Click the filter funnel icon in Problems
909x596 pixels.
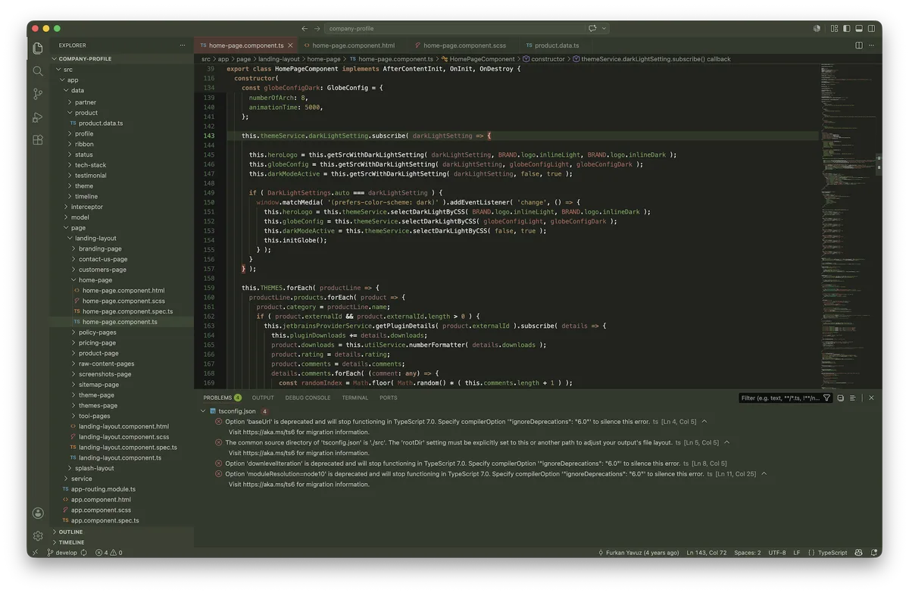tap(826, 398)
